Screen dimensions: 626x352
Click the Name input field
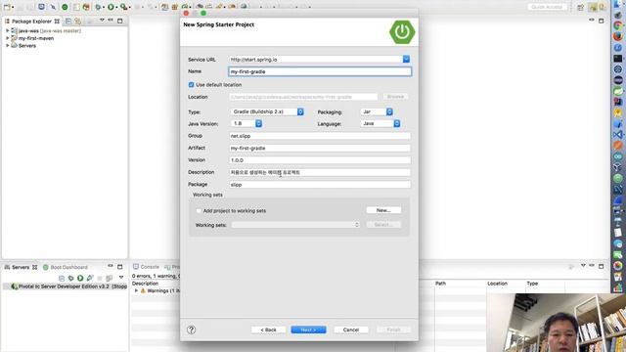click(320, 71)
